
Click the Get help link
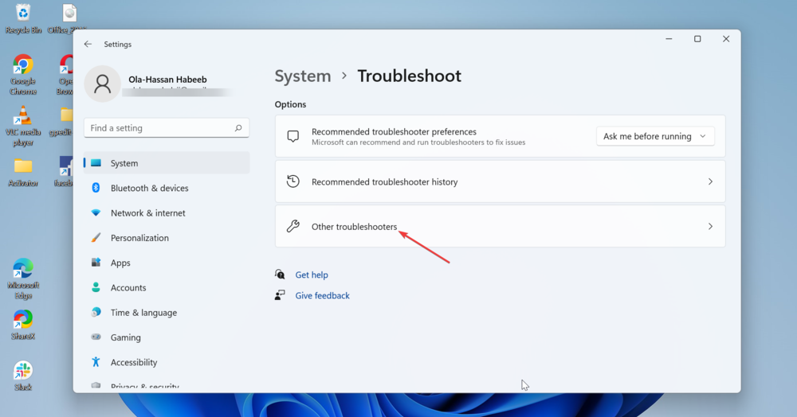click(312, 275)
